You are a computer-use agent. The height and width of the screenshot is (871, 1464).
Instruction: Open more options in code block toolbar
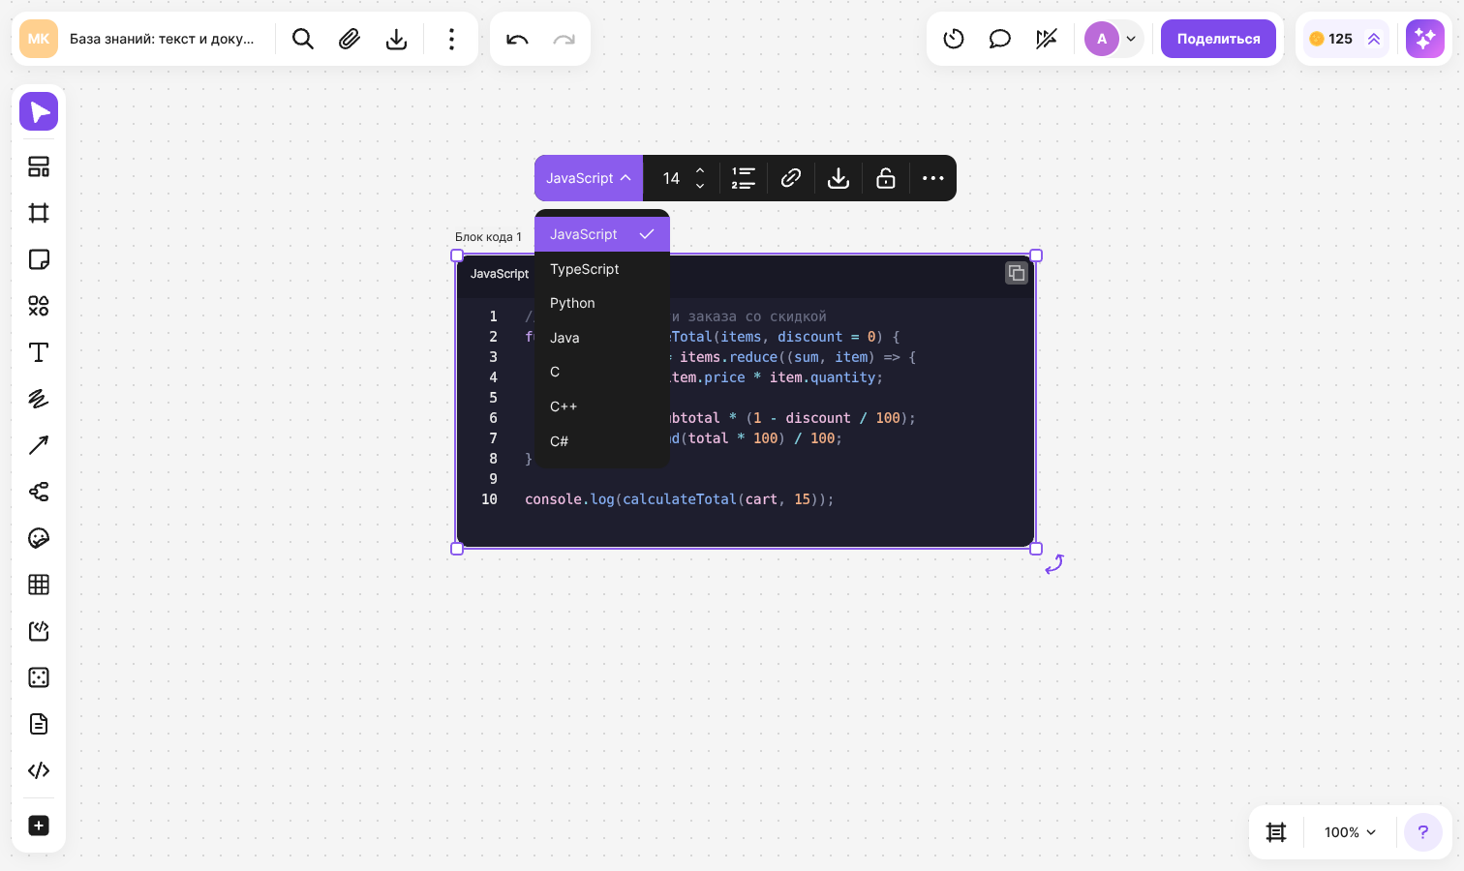coord(933,178)
